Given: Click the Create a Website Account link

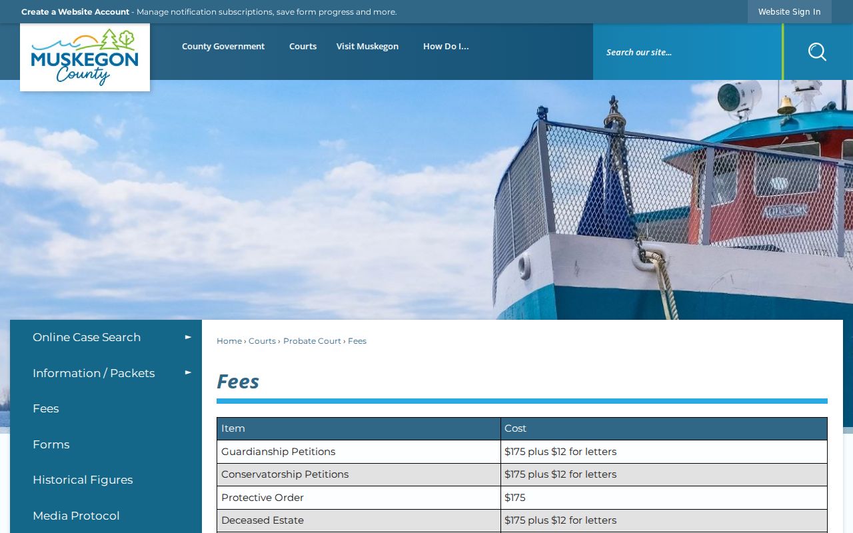Looking at the screenshot, I should [75, 12].
